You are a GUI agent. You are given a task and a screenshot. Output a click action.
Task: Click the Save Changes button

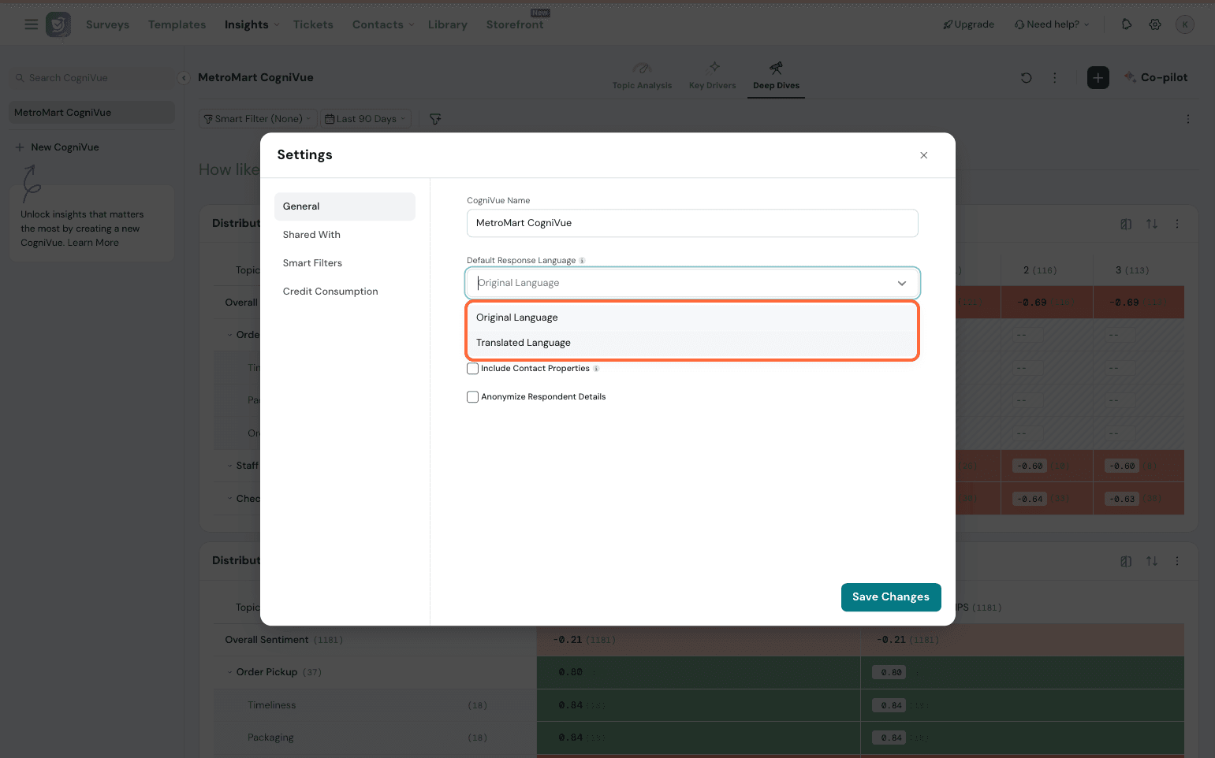coord(890,597)
